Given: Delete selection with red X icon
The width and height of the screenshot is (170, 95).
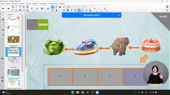Looking at the screenshot, I should [x=24, y=7].
